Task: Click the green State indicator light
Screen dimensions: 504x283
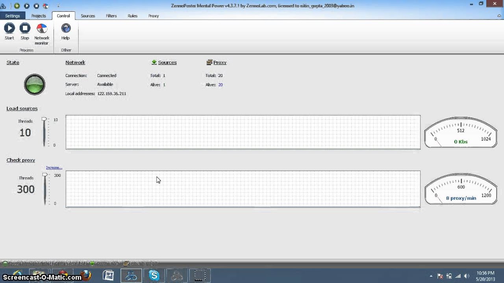Action: coord(35,85)
